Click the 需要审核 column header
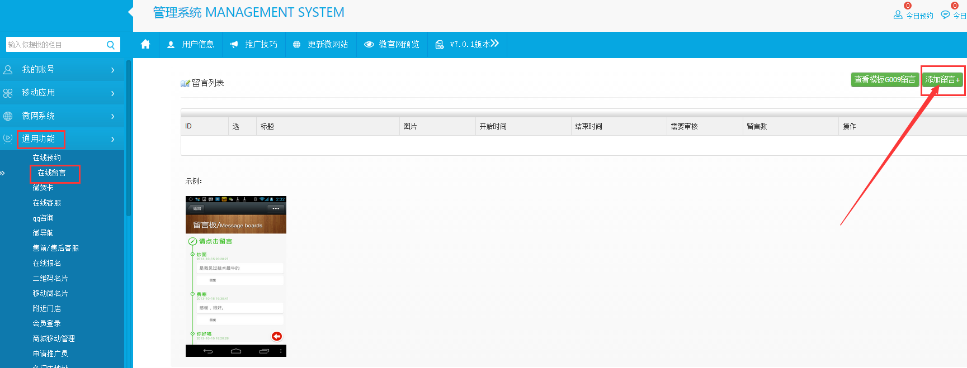 705,127
